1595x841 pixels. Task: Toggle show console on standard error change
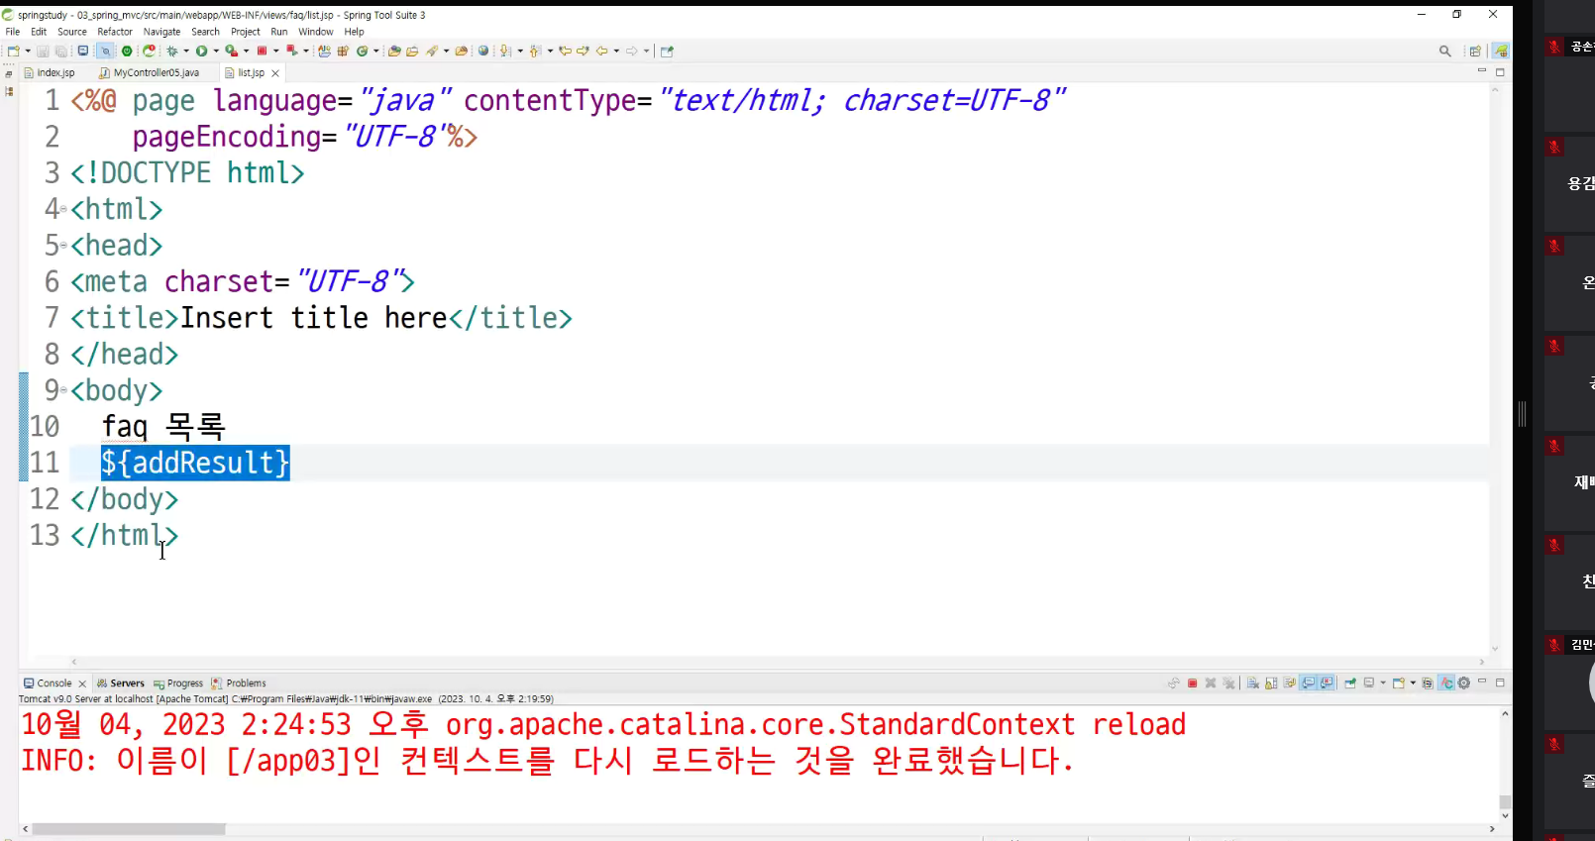tap(1327, 683)
